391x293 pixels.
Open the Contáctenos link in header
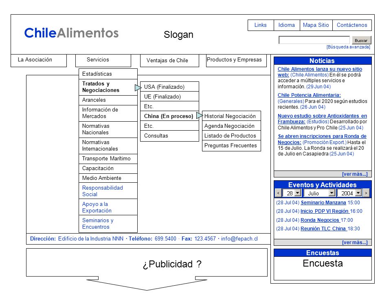[352, 25]
